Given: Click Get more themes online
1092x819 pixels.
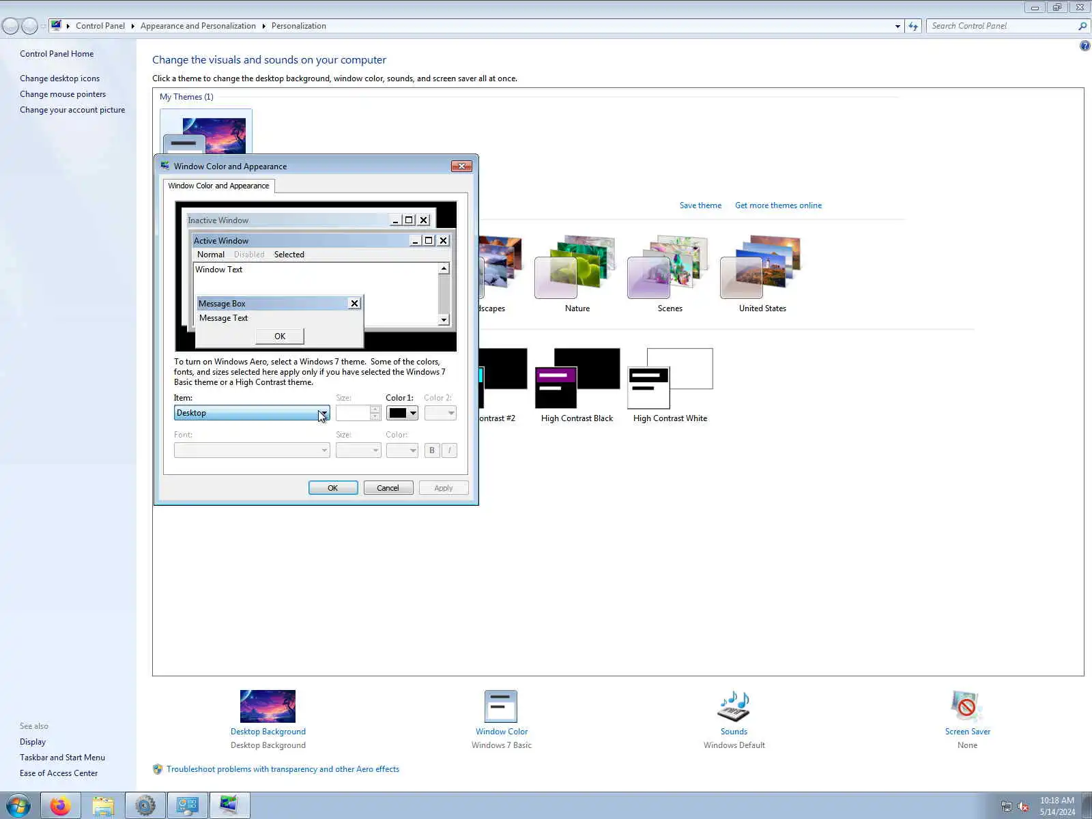Looking at the screenshot, I should pos(778,205).
